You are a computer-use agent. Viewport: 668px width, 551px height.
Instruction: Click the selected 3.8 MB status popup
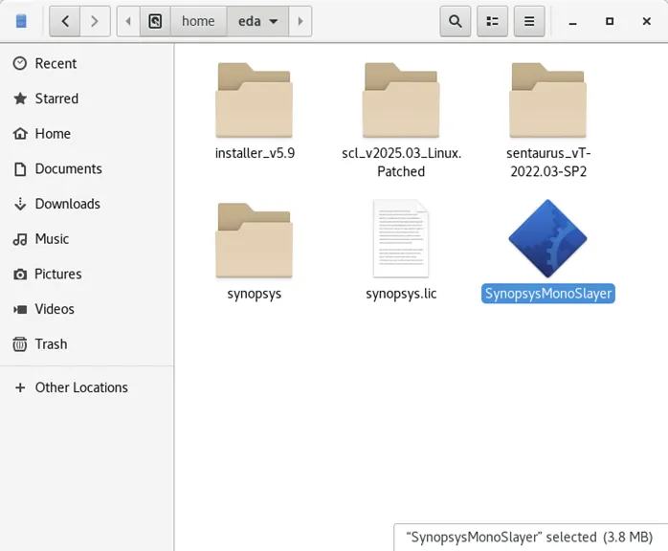(x=529, y=537)
